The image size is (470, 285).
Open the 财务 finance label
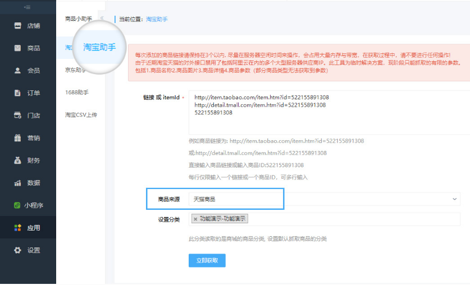click(34, 160)
